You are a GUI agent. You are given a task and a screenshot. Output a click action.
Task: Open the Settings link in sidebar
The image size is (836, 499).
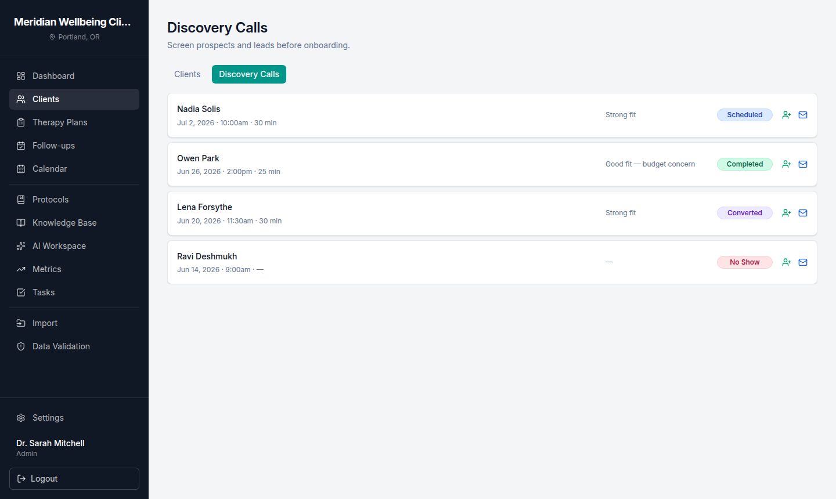pyautogui.click(x=74, y=418)
